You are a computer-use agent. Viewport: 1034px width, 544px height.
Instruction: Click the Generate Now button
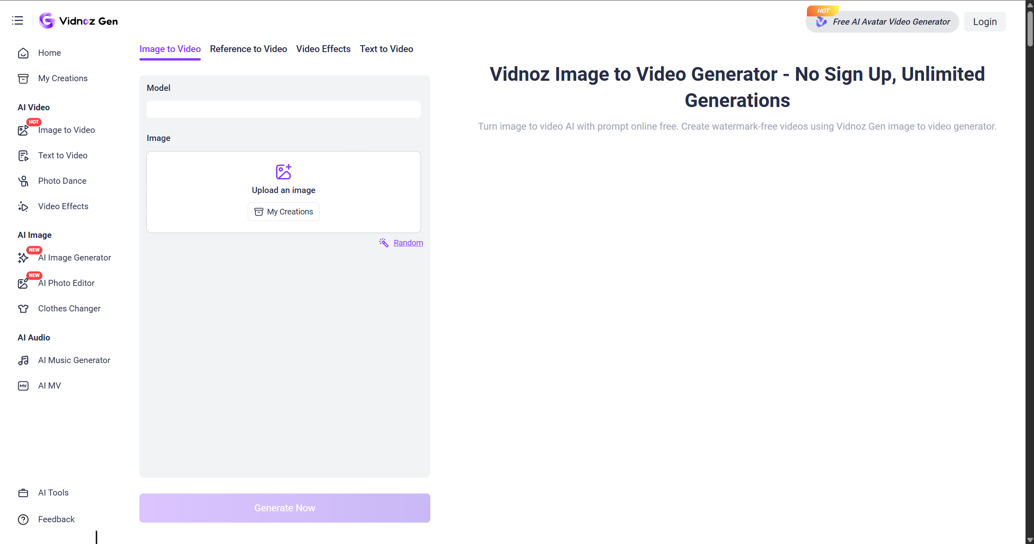coord(285,508)
